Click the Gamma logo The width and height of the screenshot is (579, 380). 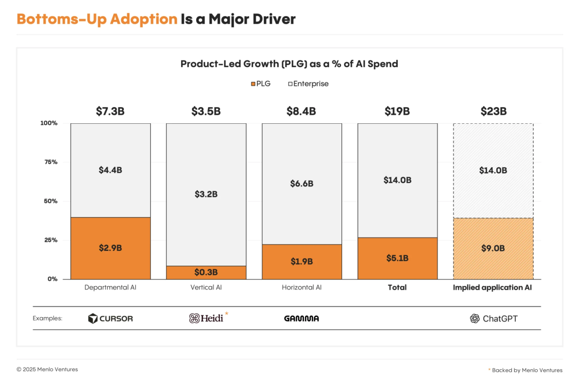(301, 318)
